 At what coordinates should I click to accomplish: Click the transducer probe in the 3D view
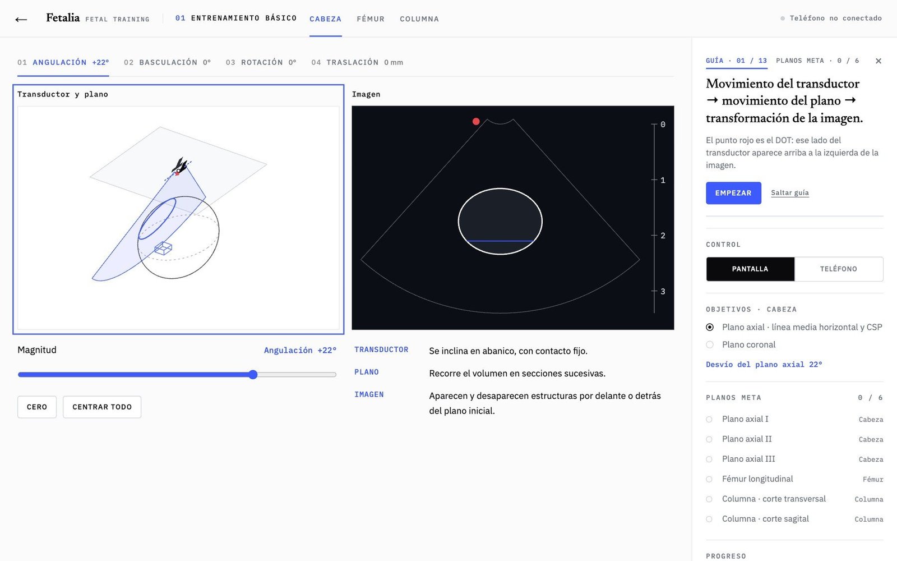pyautogui.click(x=180, y=166)
